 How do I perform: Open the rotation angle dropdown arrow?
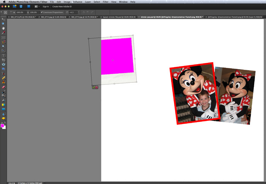point(78,12)
